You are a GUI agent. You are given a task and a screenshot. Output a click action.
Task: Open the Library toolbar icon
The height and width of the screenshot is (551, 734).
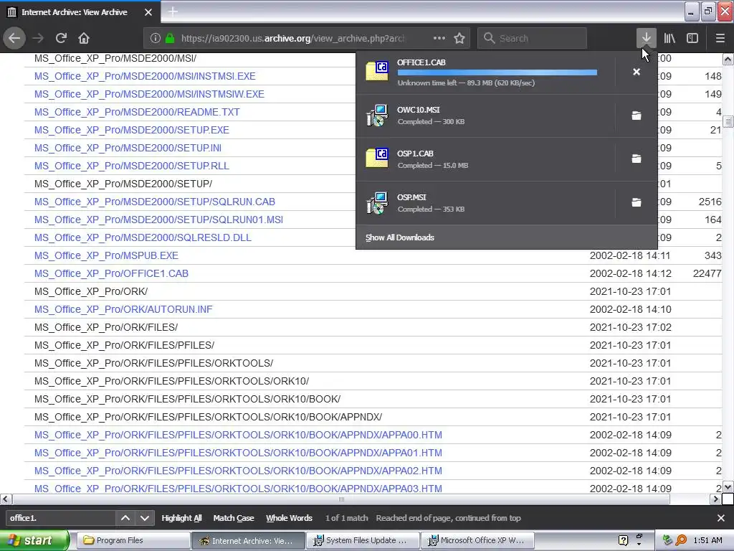pyautogui.click(x=669, y=38)
